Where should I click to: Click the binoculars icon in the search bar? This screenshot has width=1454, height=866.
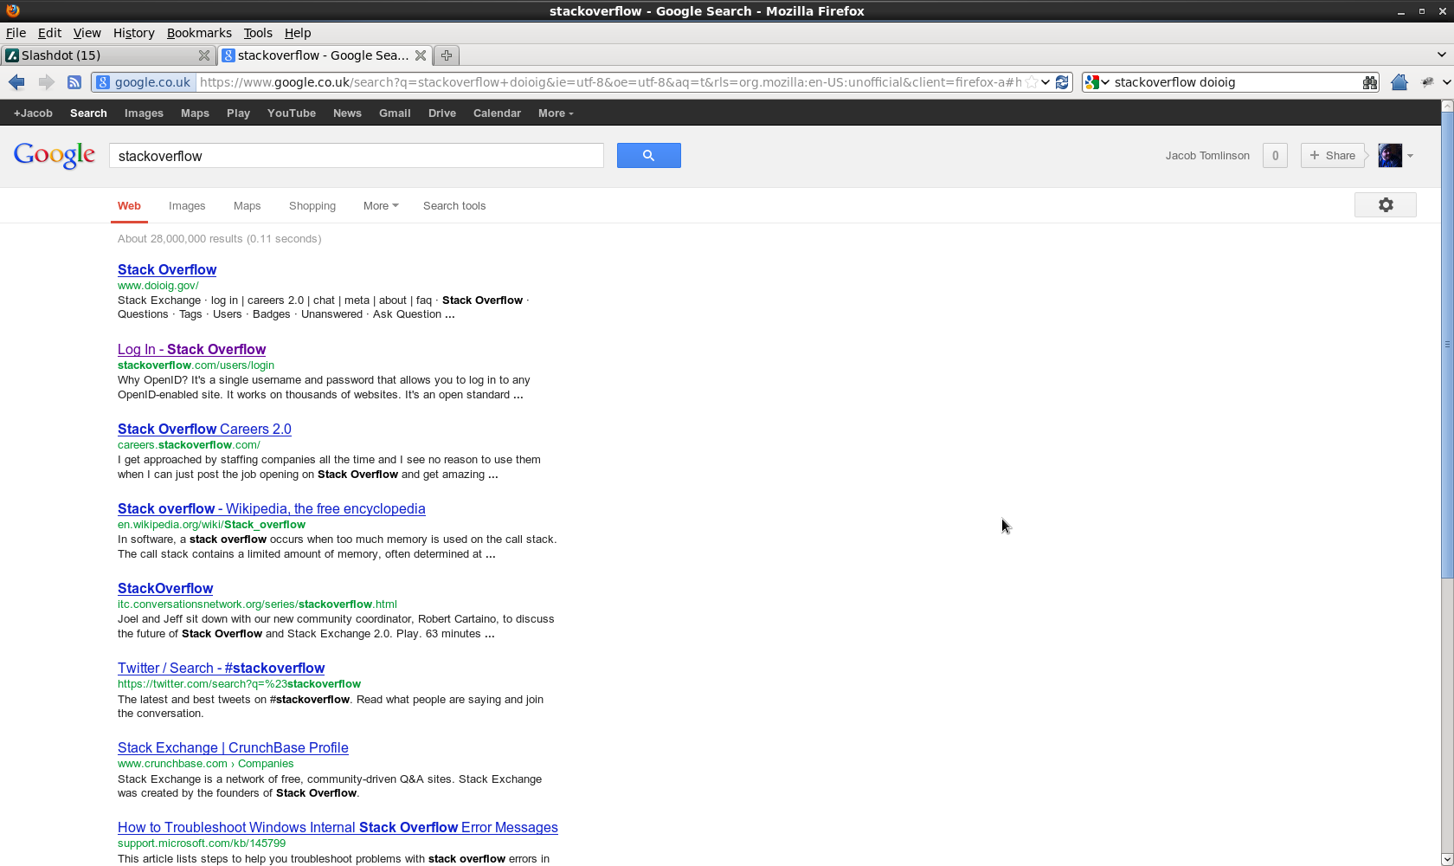1371,82
